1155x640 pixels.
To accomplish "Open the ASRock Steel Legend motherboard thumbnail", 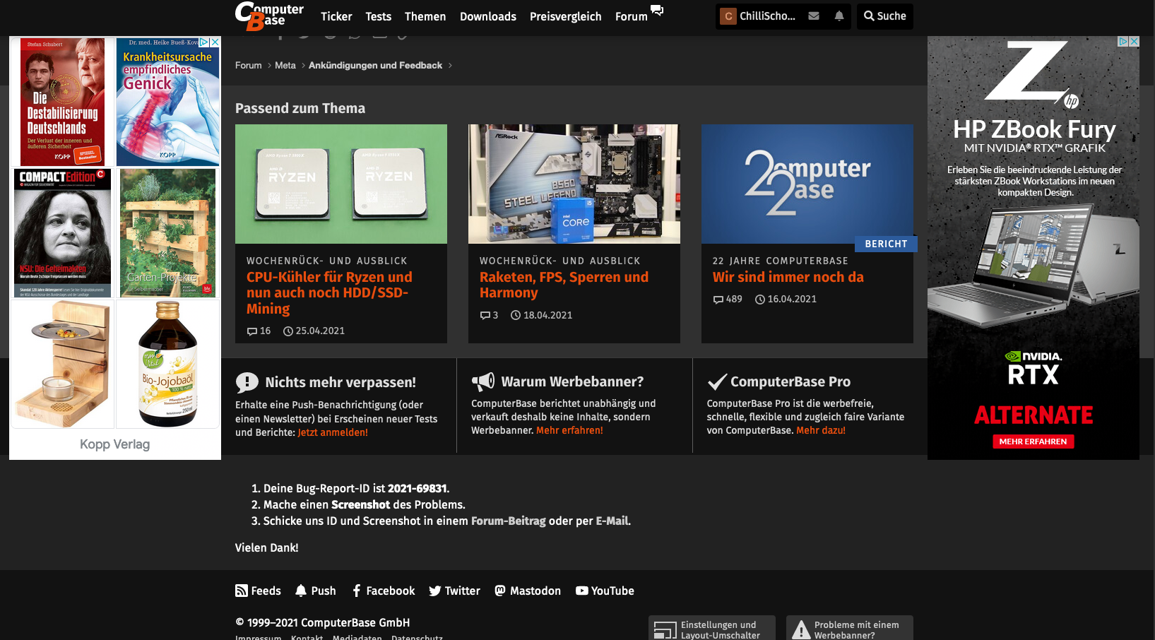I will 574,184.
